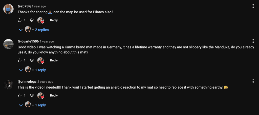
Task: Dislike the @jduarte1506 comment
Action: tap(32, 60)
